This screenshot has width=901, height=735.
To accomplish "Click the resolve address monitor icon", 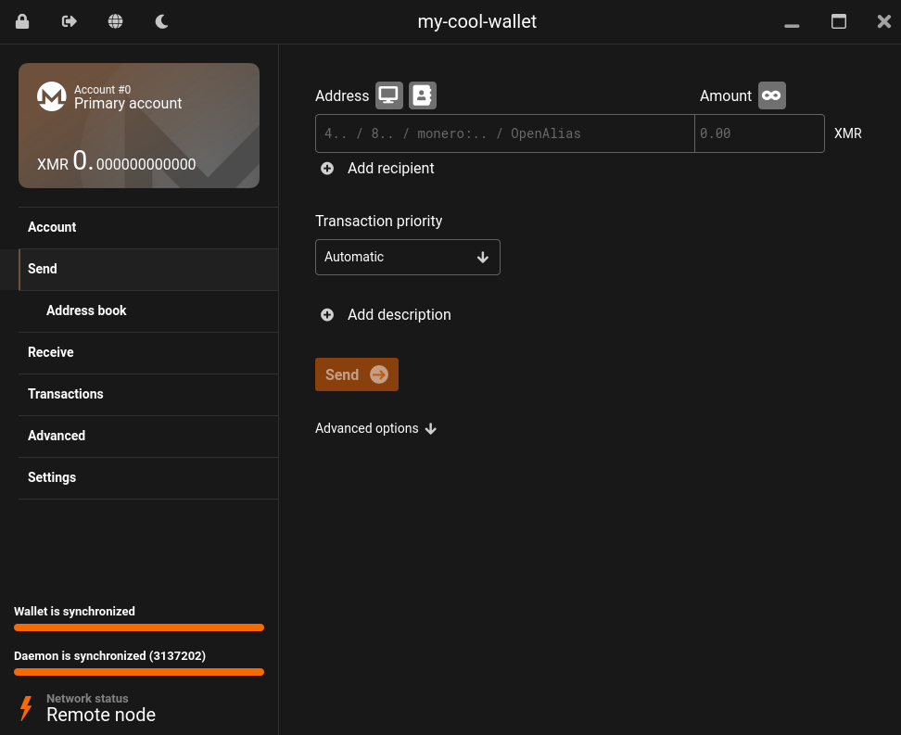I will pos(388,95).
